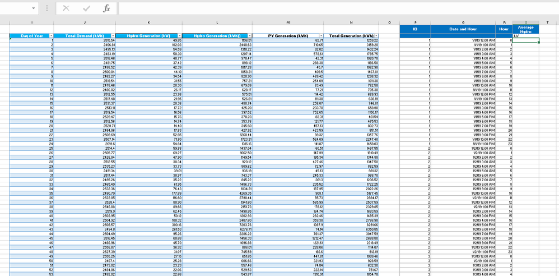
Task: Click inside the formula bar input
Action: [338, 8]
